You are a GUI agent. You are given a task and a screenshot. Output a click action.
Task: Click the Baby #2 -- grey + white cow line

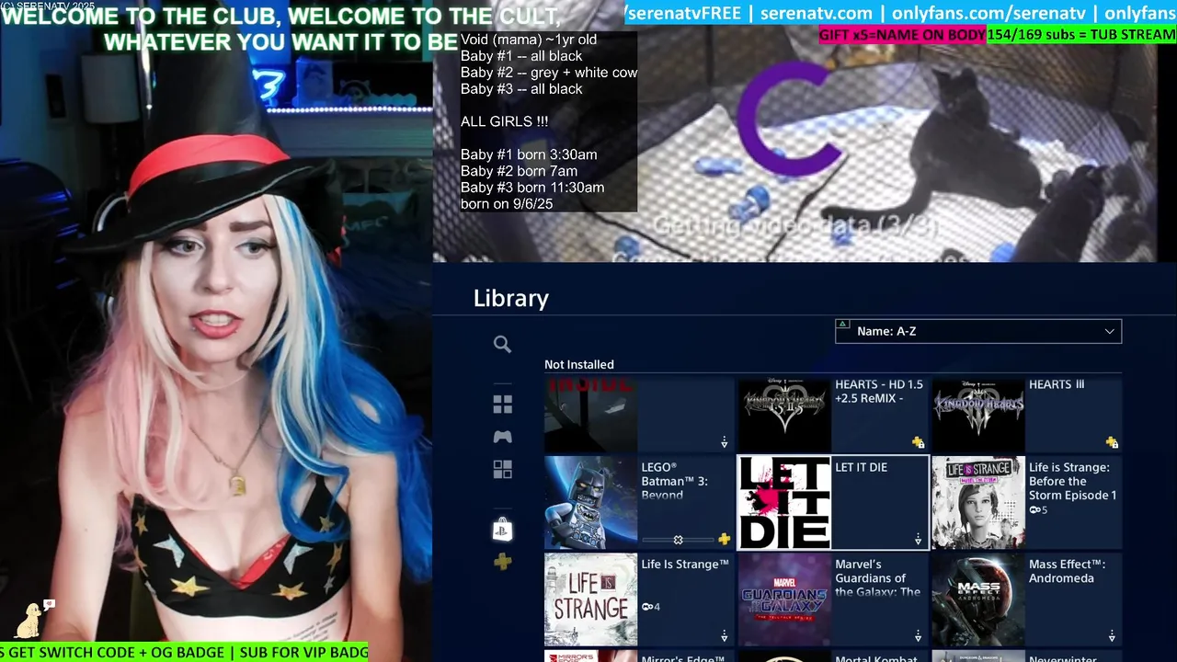(x=549, y=73)
